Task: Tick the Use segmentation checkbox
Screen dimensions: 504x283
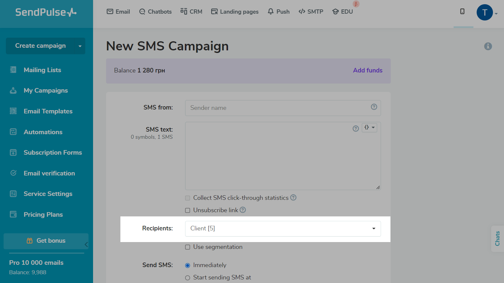Action: click(188, 247)
